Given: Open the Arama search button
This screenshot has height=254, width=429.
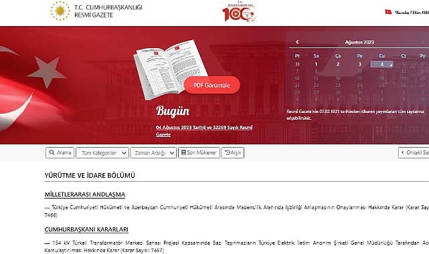Looking at the screenshot, I should pyautogui.click(x=60, y=152).
